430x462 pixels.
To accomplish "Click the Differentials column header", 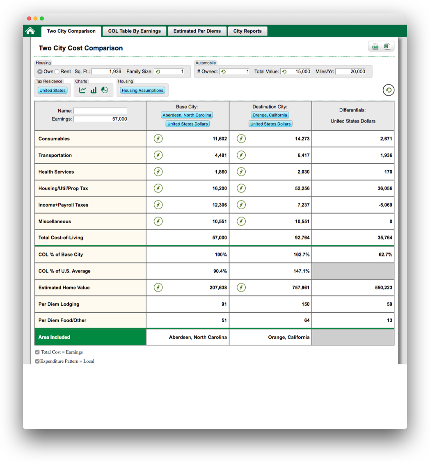I will pyautogui.click(x=353, y=116).
